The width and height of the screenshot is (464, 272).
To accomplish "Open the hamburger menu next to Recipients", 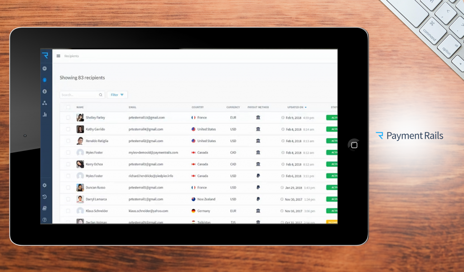I will click(x=58, y=56).
